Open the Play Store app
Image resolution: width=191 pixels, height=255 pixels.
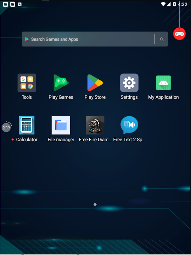(x=95, y=83)
